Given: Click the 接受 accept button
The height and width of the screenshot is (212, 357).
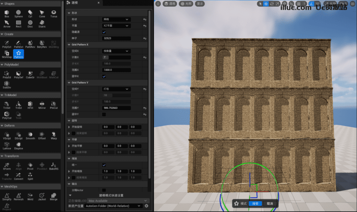Looking at the screenshot, I should [x=255, y=204].
